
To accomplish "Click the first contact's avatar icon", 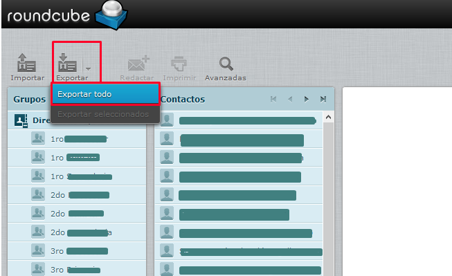I will click(x=167, y=120).
